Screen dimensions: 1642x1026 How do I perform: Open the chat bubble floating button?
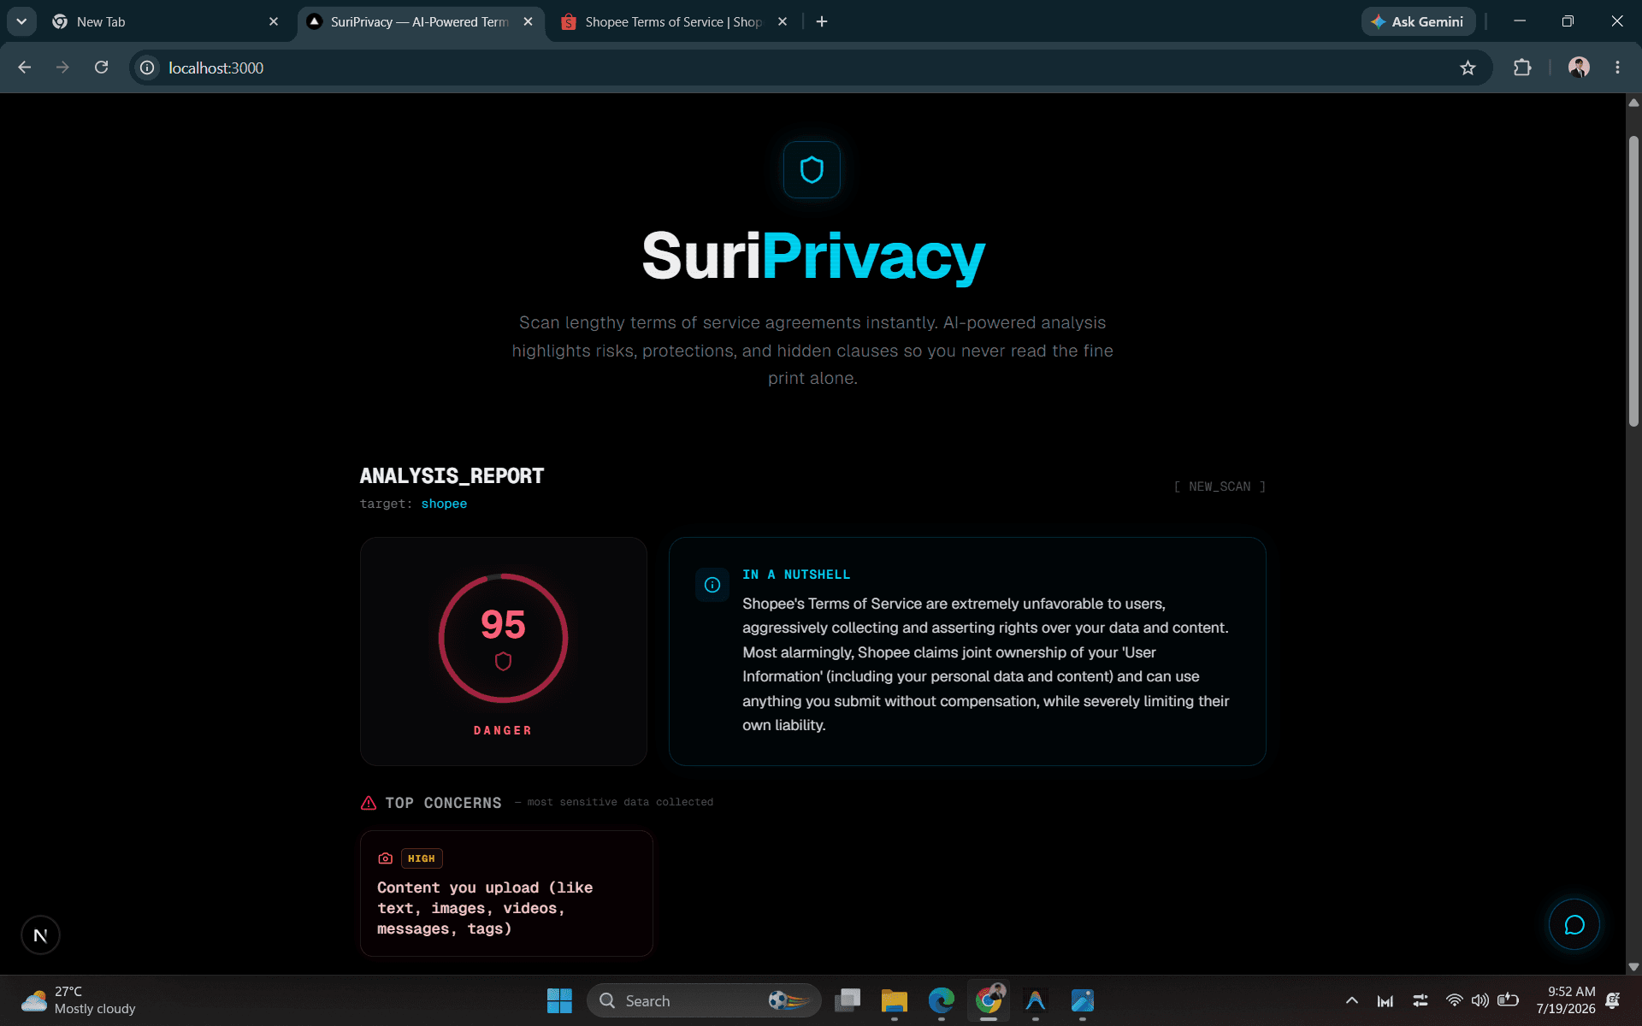point(1574,924)
